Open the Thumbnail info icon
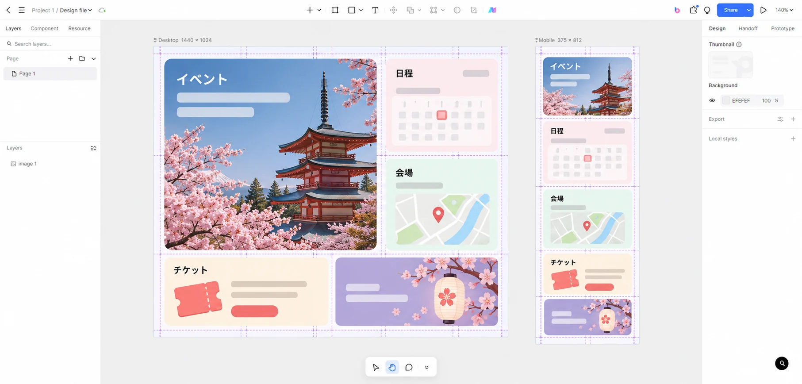802x384 pixels. 739,44
